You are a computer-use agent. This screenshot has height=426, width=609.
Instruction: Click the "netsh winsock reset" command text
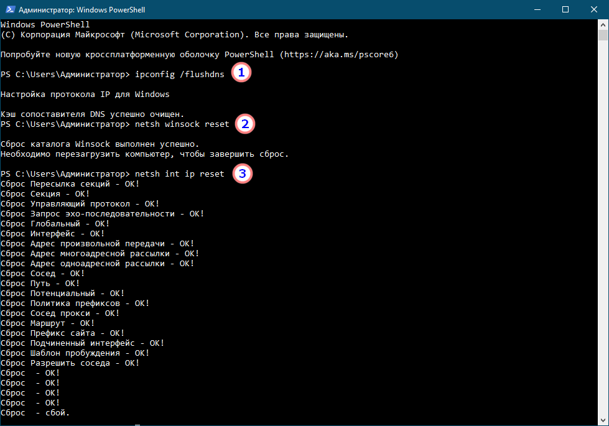(182, 124)
